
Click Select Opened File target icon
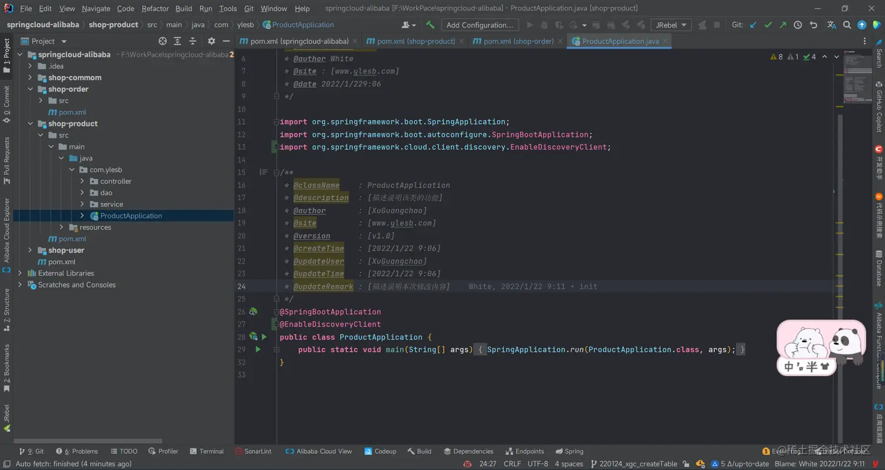(x=163, y=41)
